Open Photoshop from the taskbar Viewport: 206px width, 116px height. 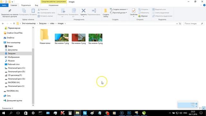coord(129,113)
